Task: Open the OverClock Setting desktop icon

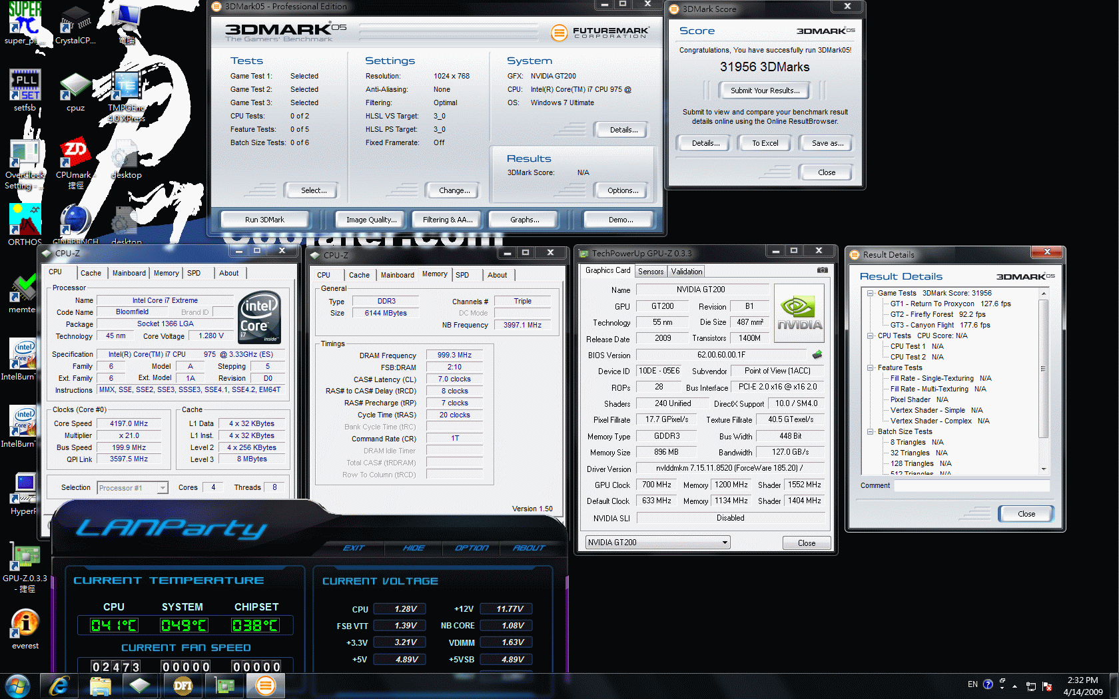Action: [x=25, y=164]
